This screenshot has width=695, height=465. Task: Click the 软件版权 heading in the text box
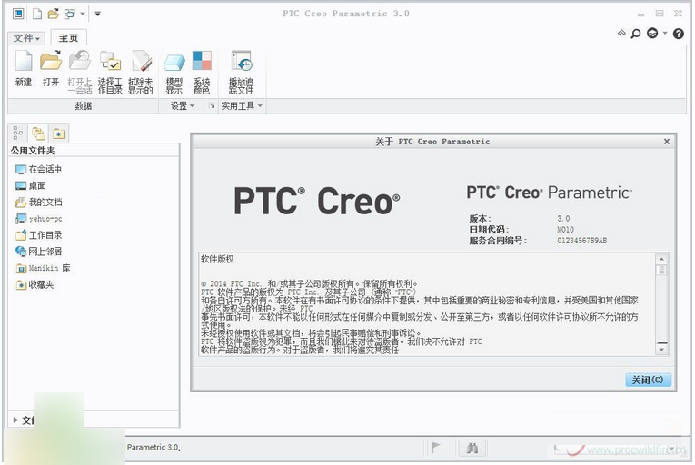click(217, 260)
